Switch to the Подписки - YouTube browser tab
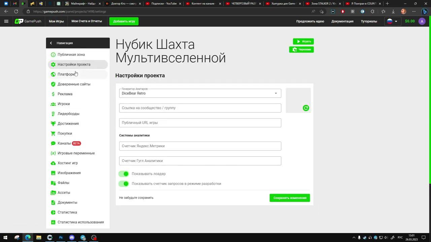 click(x=164, y=4)
